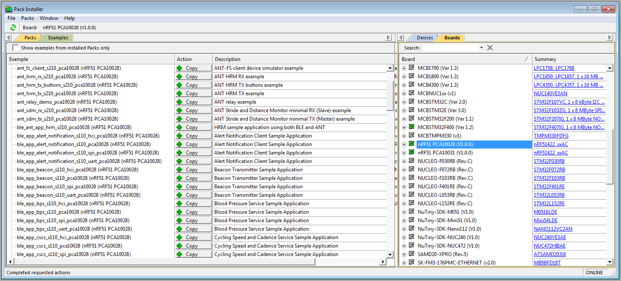The width and height of the screenshot is (621, 281).
Task: Click board icon beside MCBNUC1xx (v1)
Action: point(411,93)
